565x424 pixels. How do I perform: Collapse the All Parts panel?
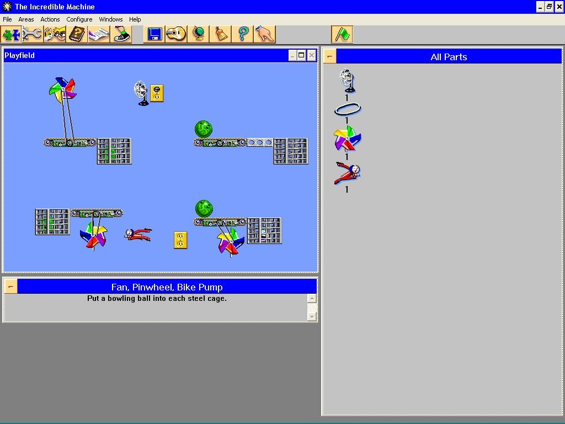click(x=330, y=57)
